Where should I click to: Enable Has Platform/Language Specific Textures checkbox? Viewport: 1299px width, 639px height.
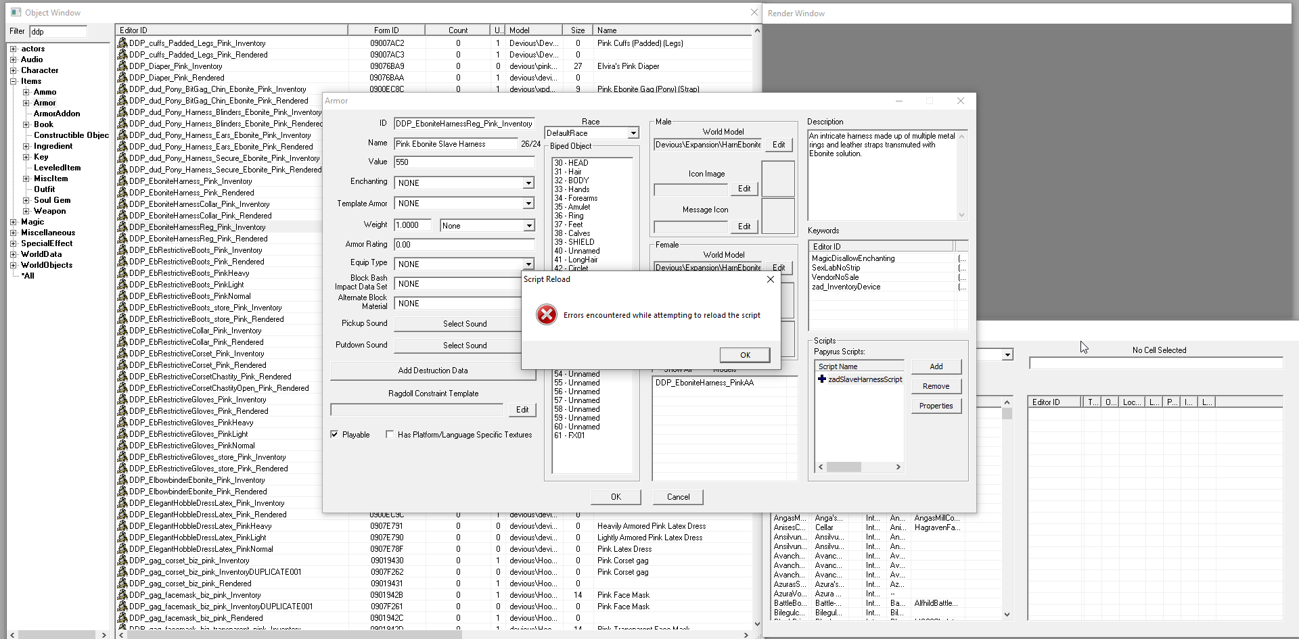[390, 434]
